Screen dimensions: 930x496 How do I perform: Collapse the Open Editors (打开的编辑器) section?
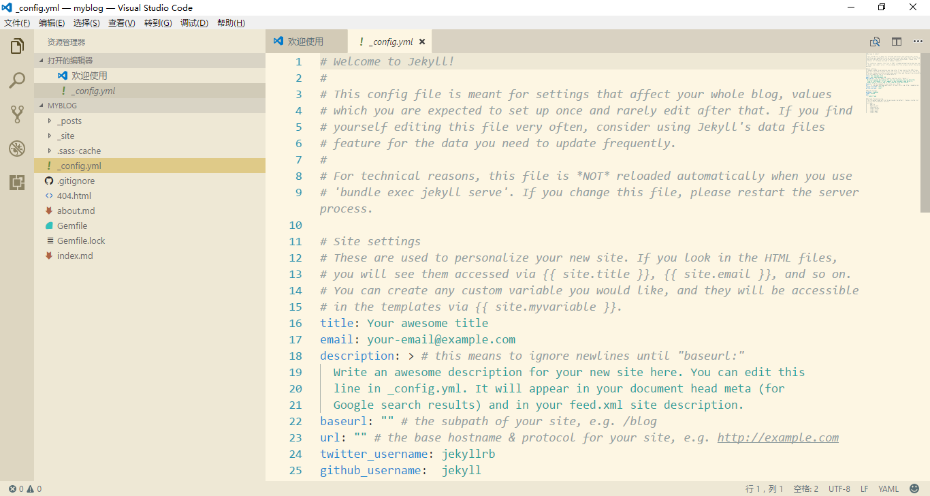150,61
